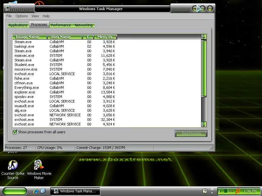Click the question mark help icon on taskbar

click(x=205, y=191)
